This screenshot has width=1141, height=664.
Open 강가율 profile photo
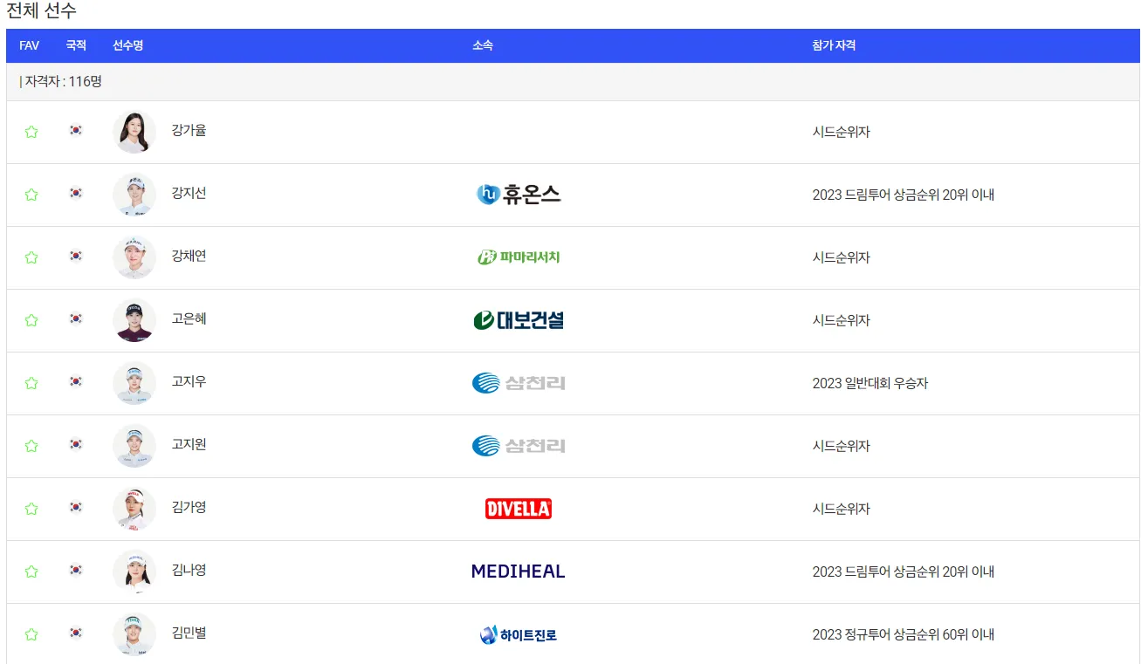(x=134, y=132)
